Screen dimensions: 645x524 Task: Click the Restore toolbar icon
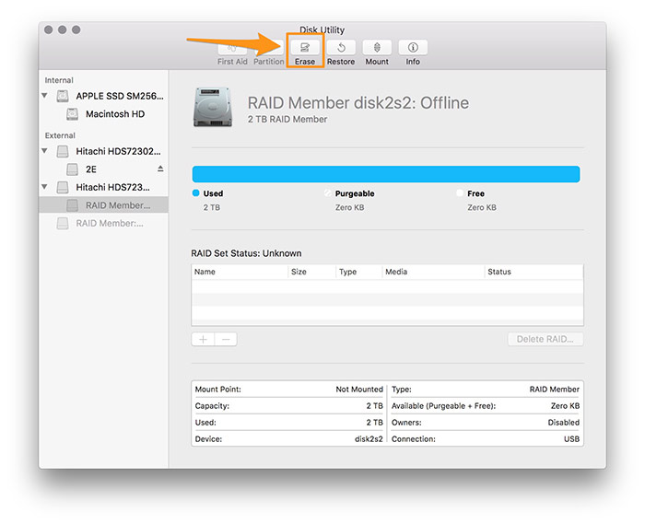(x=341, y=47)
